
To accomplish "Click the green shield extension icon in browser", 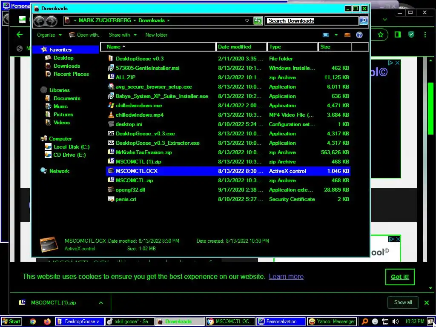I will pos(411,34).
